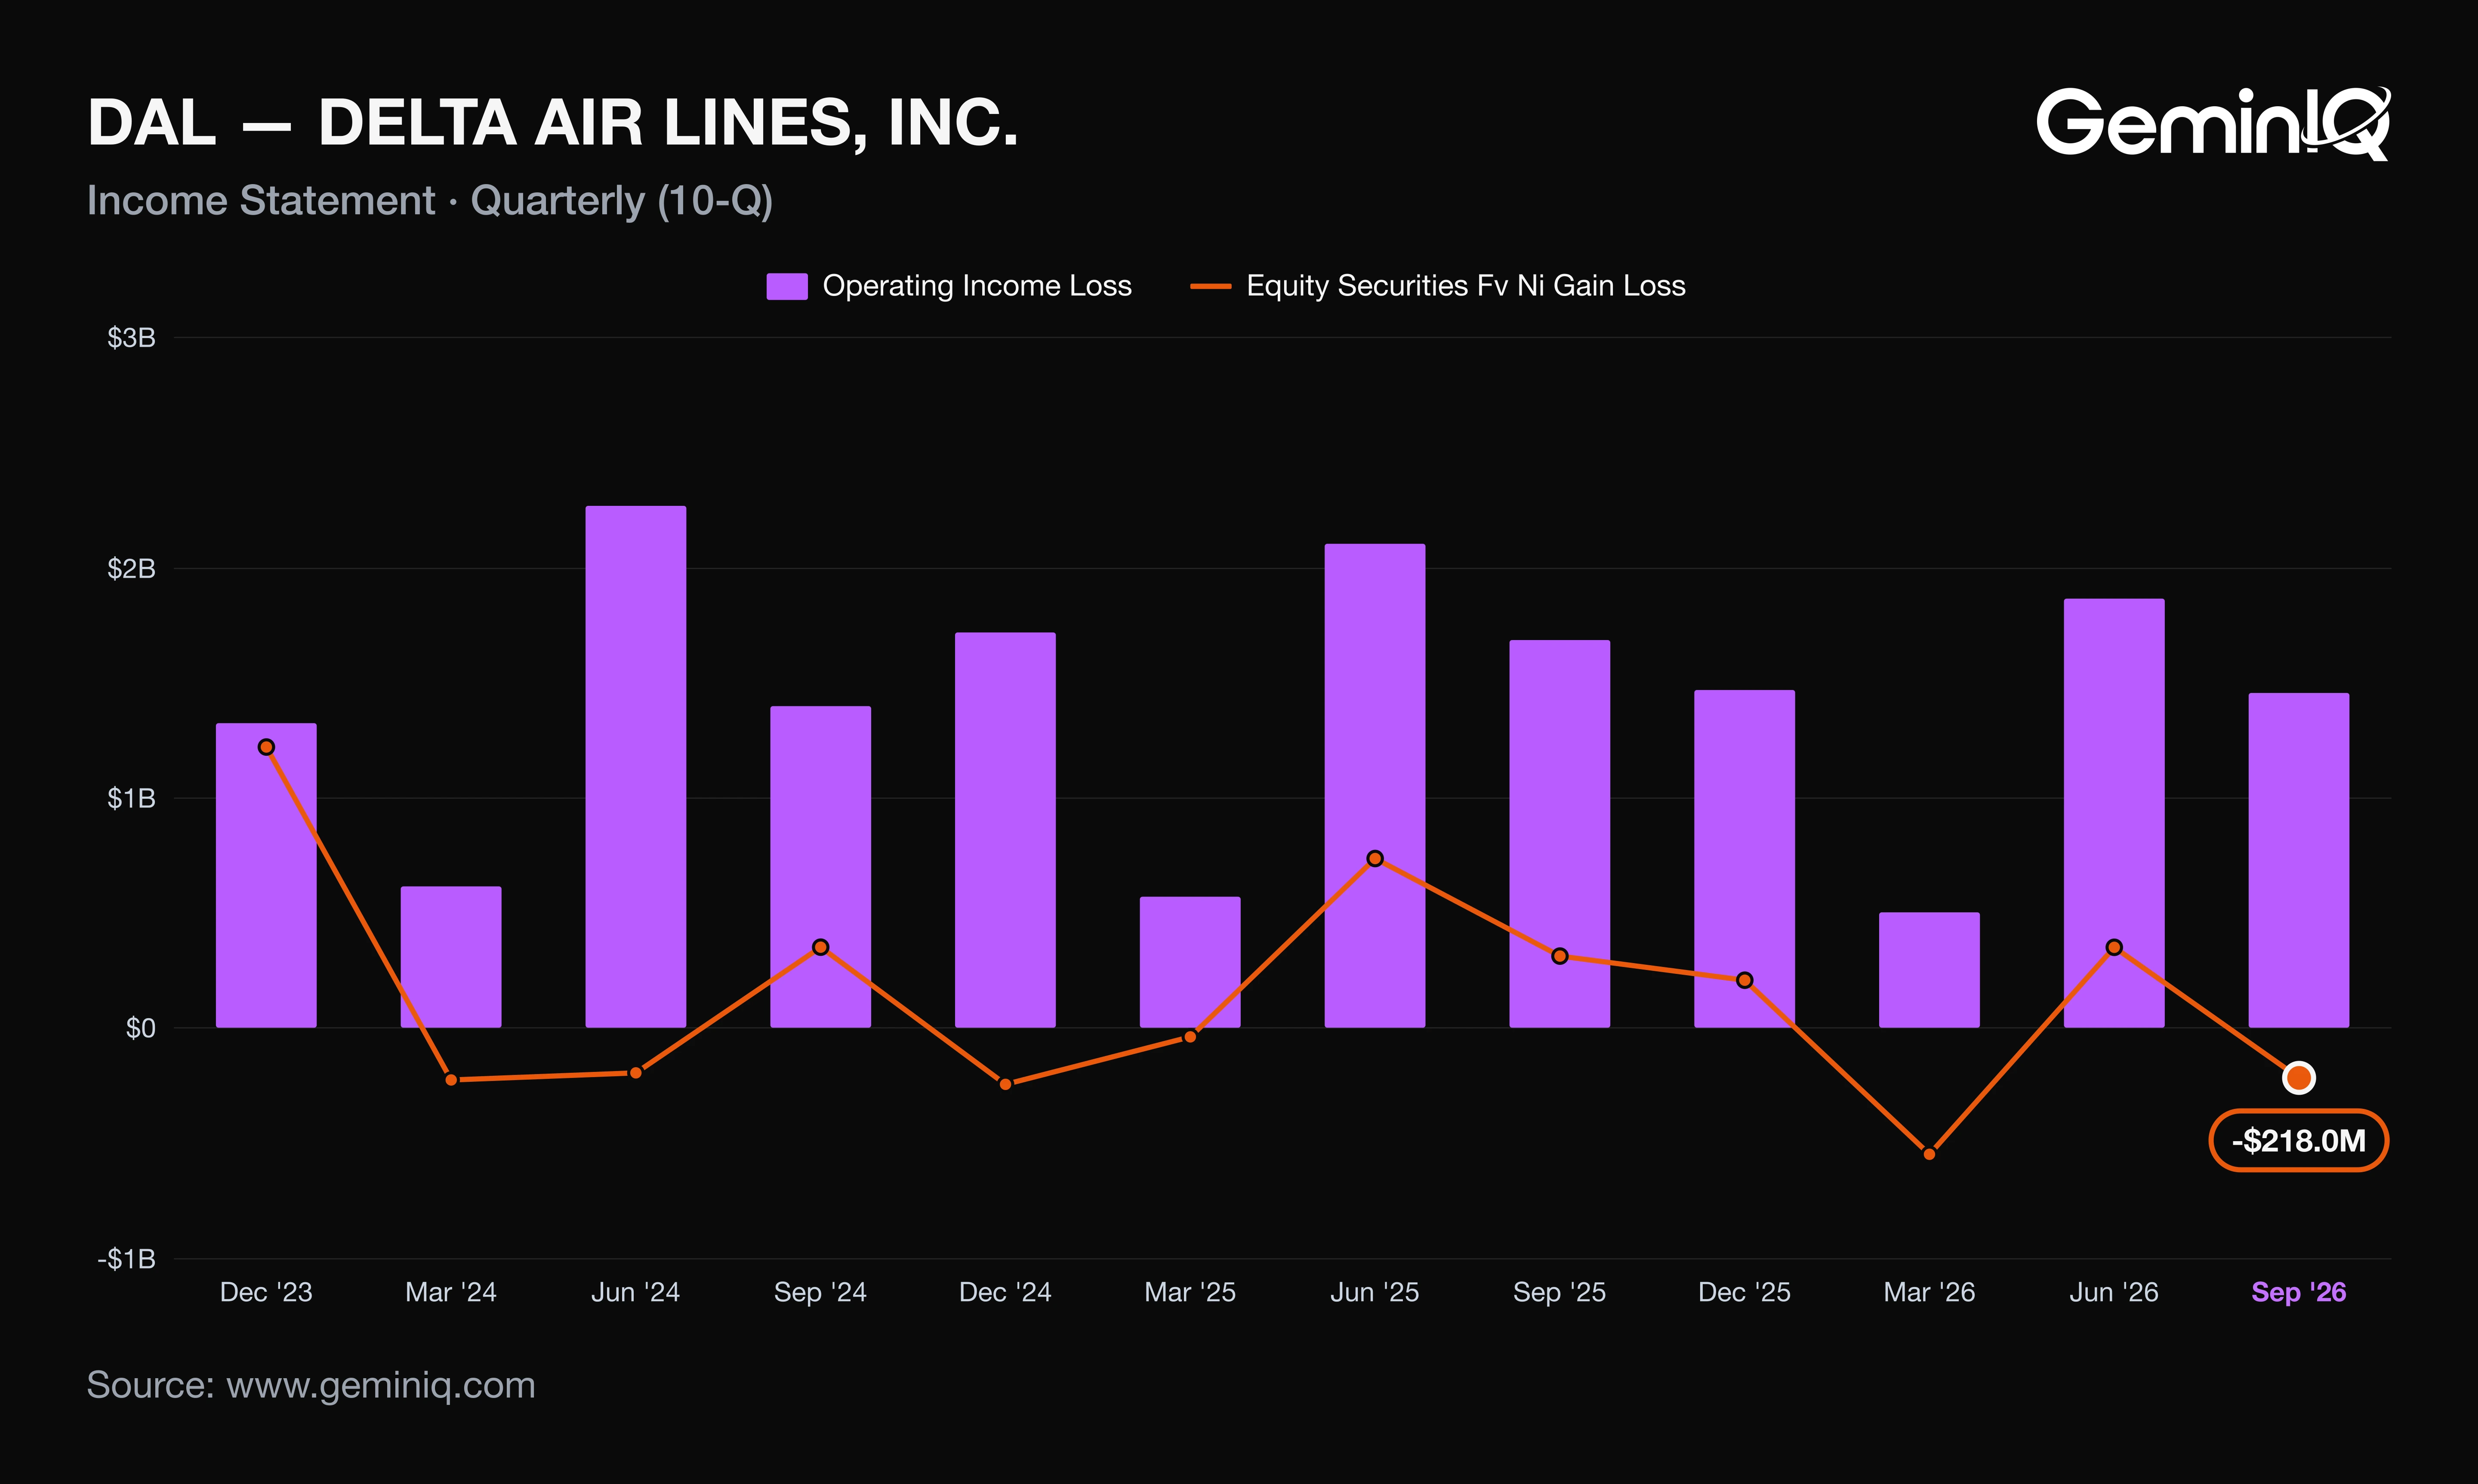Screen dimensions: 2478x1484
Task: Select the Mar '24 purple bar
Action: 451,957
